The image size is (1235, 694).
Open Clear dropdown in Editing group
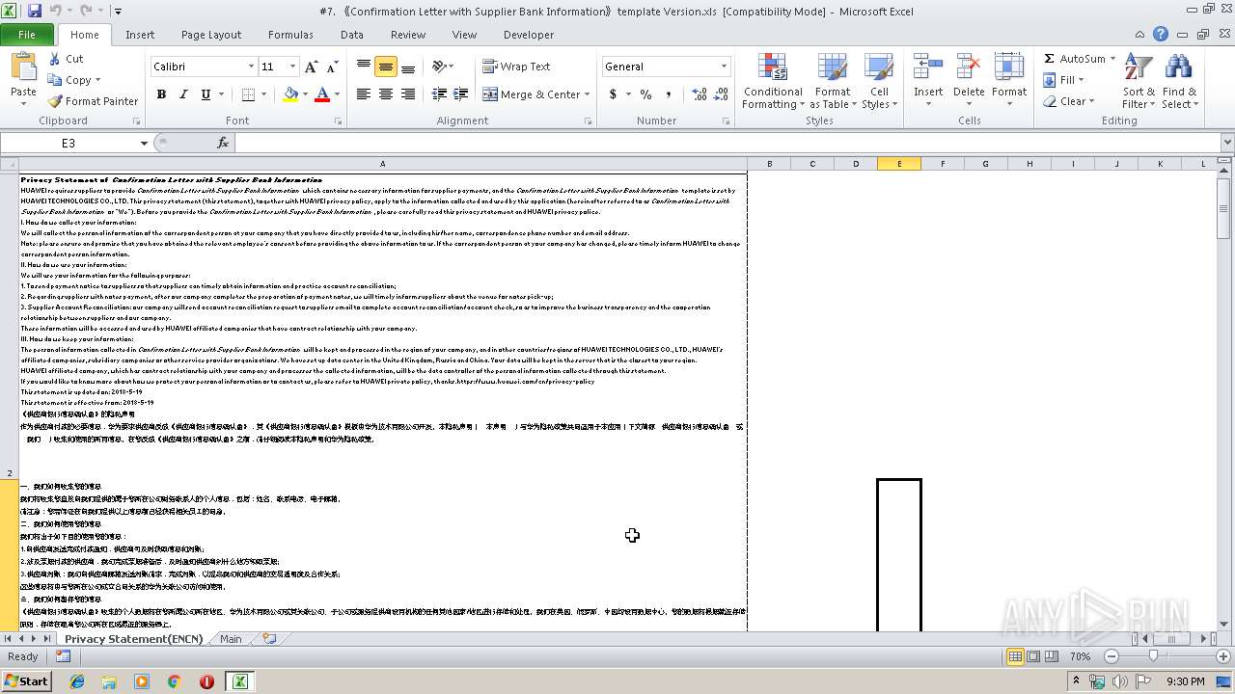tap(1069, 101)
